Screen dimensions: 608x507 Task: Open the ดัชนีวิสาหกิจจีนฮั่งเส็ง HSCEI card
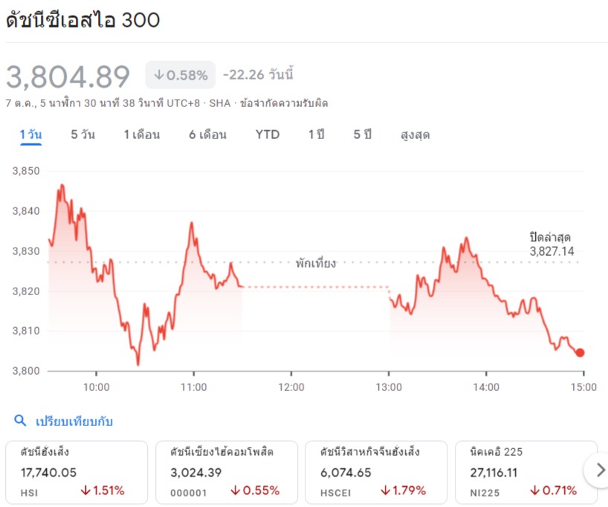376,472
